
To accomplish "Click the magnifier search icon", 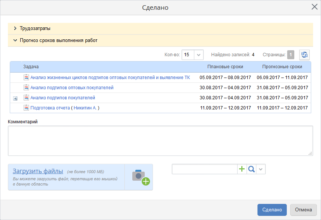I will (251, 169).
